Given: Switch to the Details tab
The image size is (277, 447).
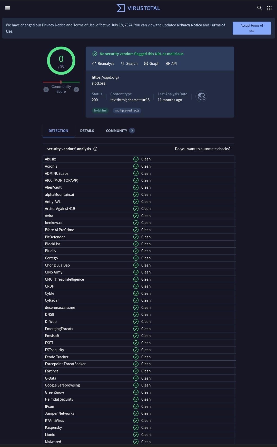Looking at the screenshot, I should [87, 131].
